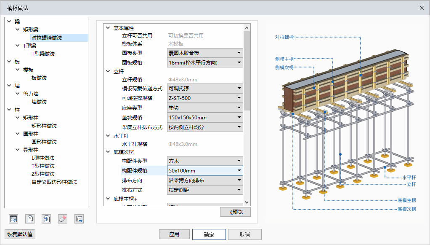This screenshot has height=245, width=430.
Task: Collapse the 楼板 tree node
Action: [x=18, y=70]
